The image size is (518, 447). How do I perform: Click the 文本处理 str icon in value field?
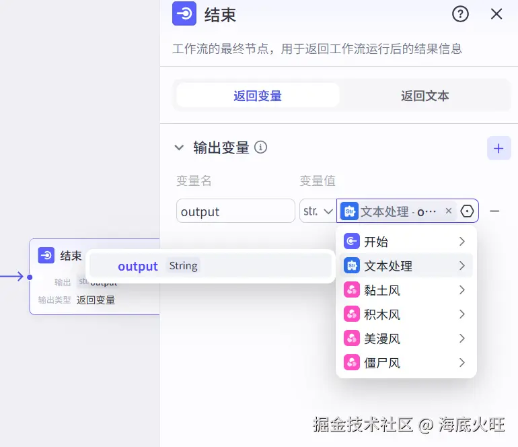point(350,211)
